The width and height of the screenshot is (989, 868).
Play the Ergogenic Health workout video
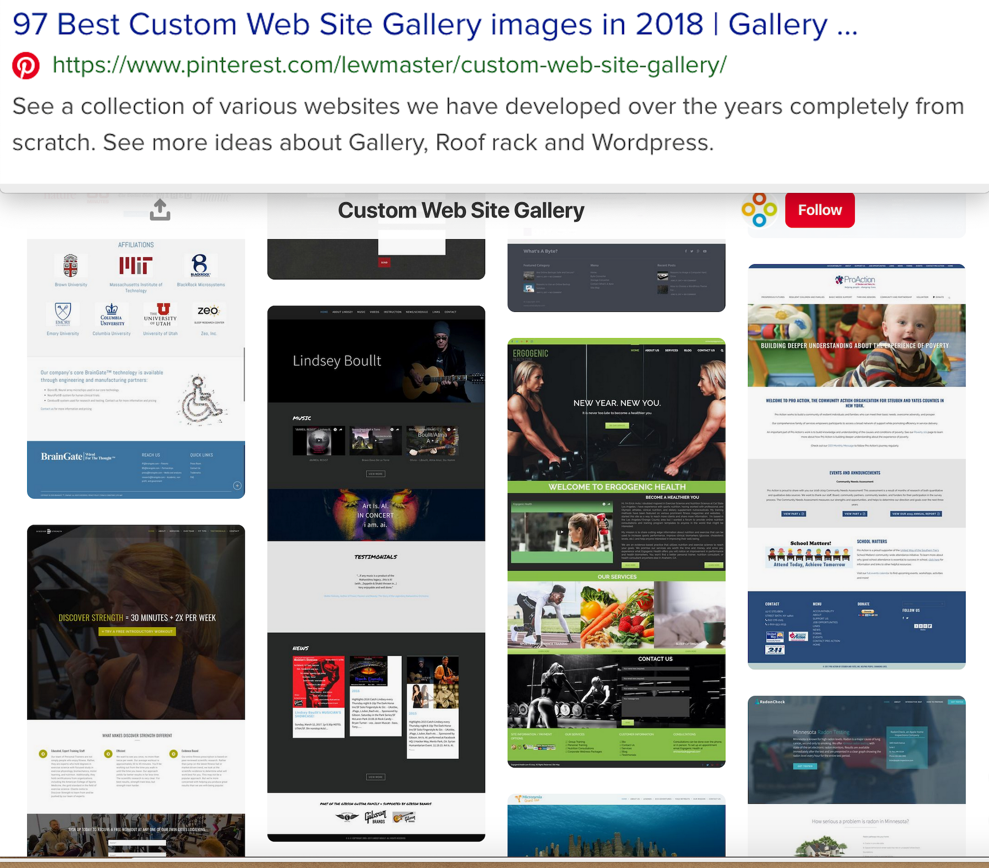[562, 531]
